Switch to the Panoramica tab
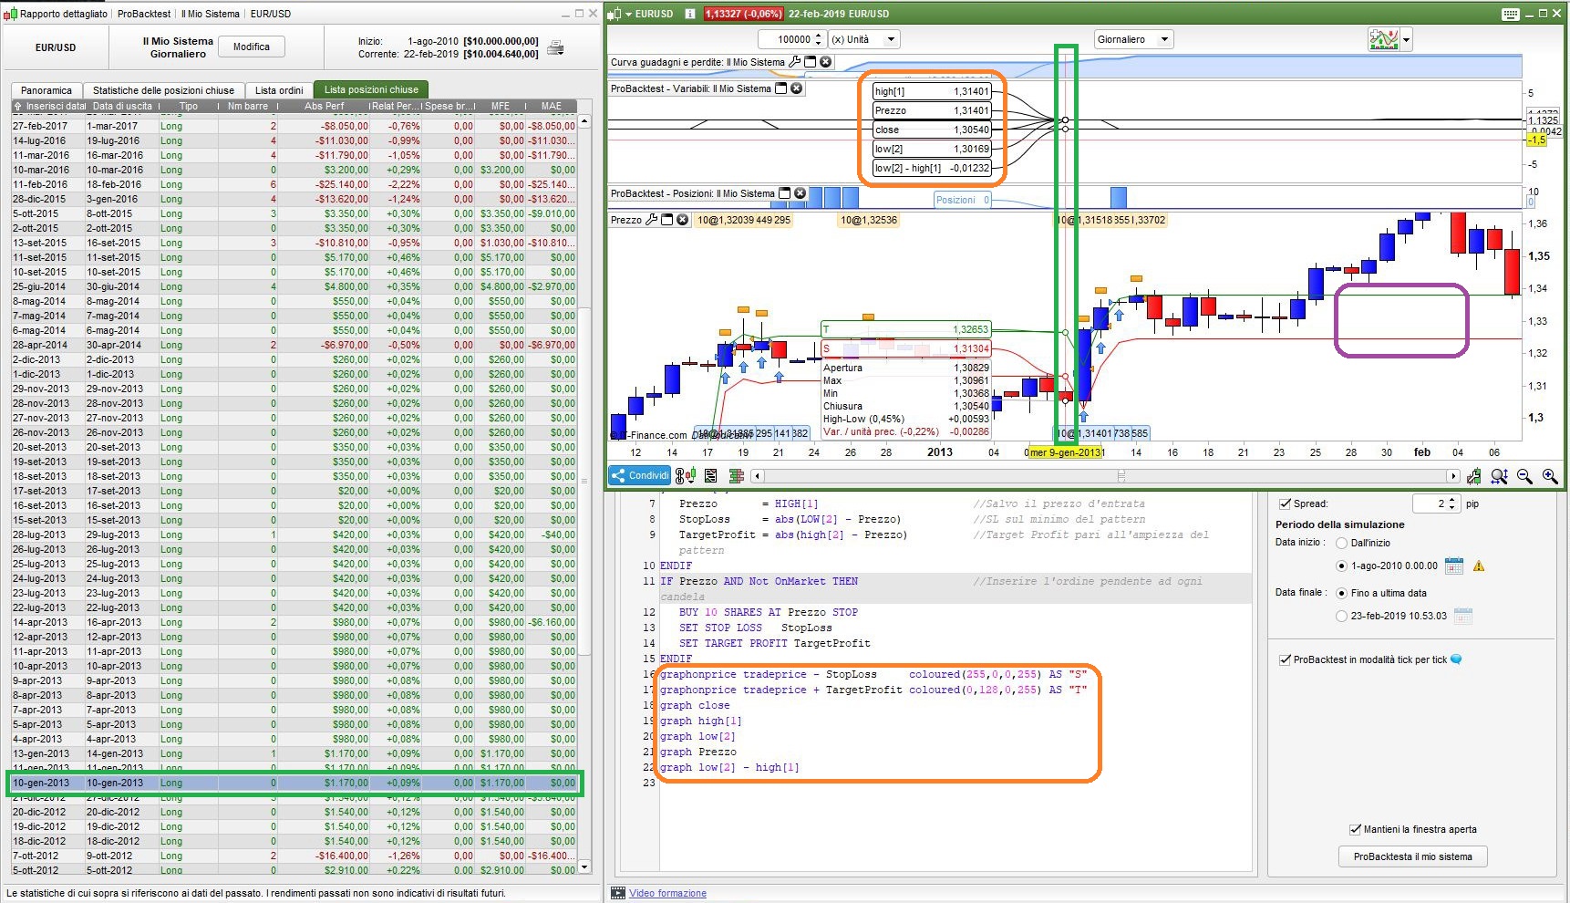This screenshot has width=1570, height=903. (46, 90)
